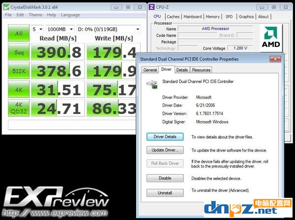Click the 4K write result 75.17
This screenshot has width=295, height=220.
pyautogui.click(x=112, y=89)
